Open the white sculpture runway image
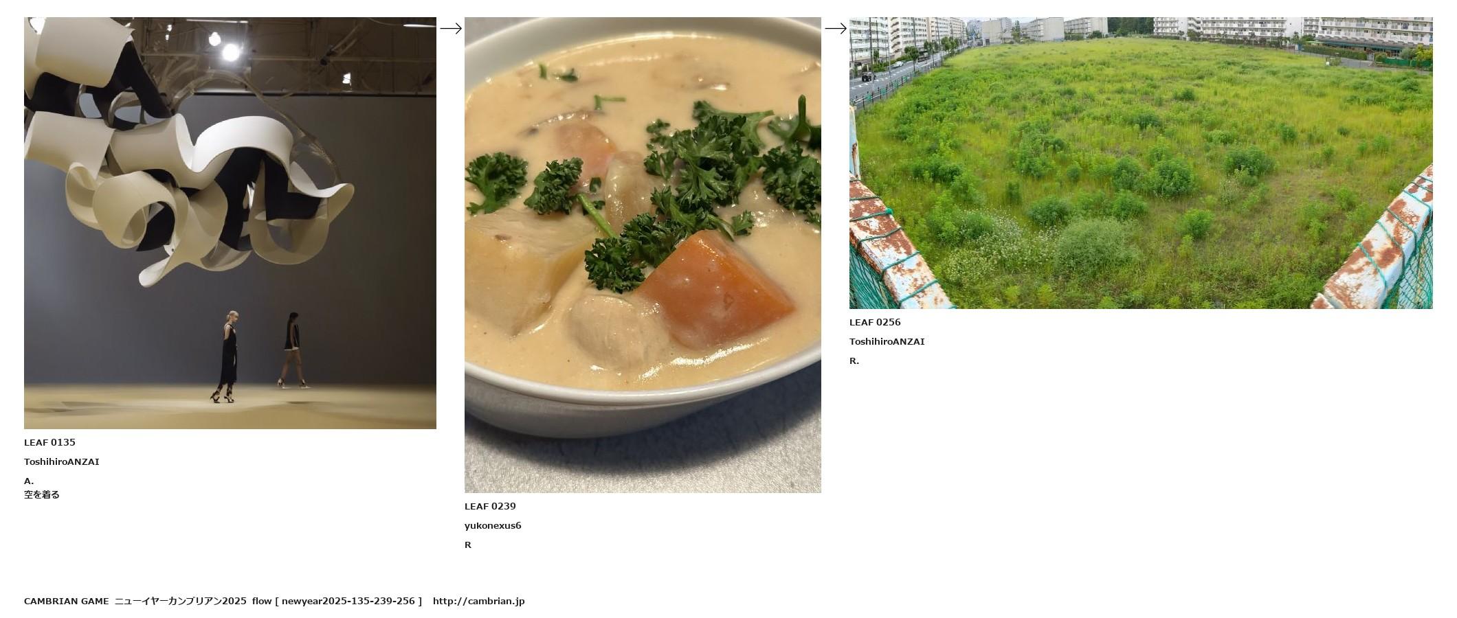This screenshot has height=618, width=1457. tap(230, 223)
